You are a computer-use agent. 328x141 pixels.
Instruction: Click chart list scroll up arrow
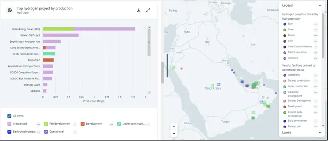pos(149,27)
